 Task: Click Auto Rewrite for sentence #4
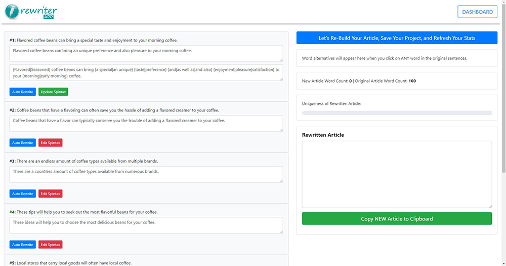click(x=23, y=245)
